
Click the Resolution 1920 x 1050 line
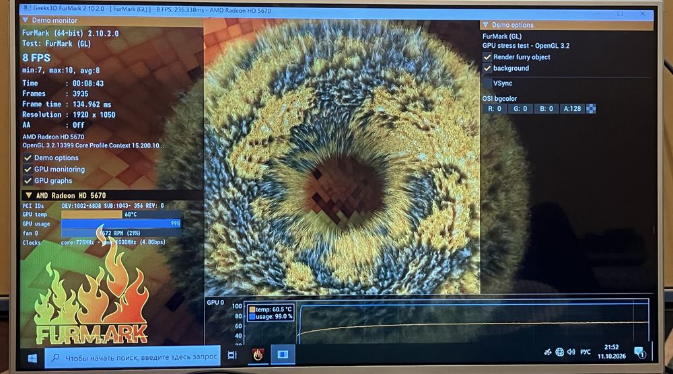pyautogui.click(x=69, y=115)
